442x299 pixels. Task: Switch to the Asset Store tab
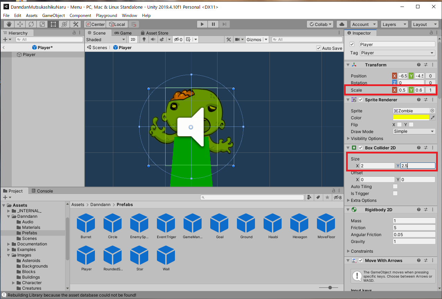click(154, 33)
